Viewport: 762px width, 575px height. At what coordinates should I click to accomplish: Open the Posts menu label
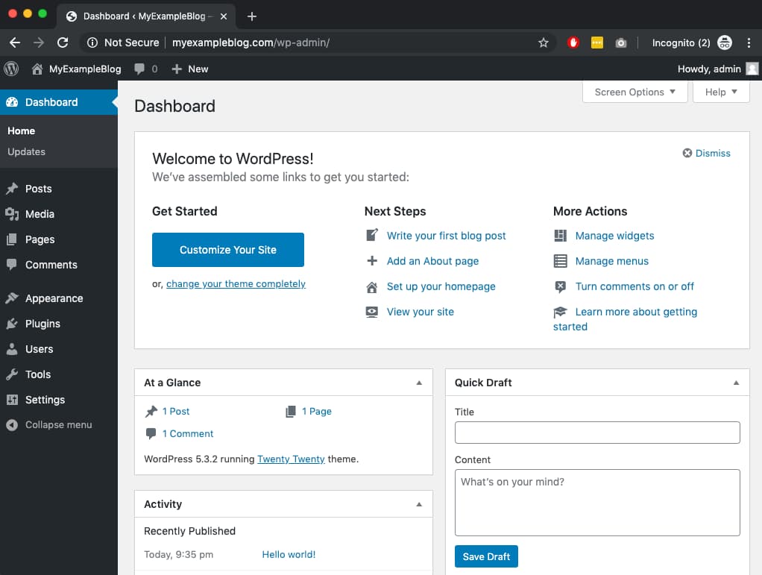[x=38, y=189]
